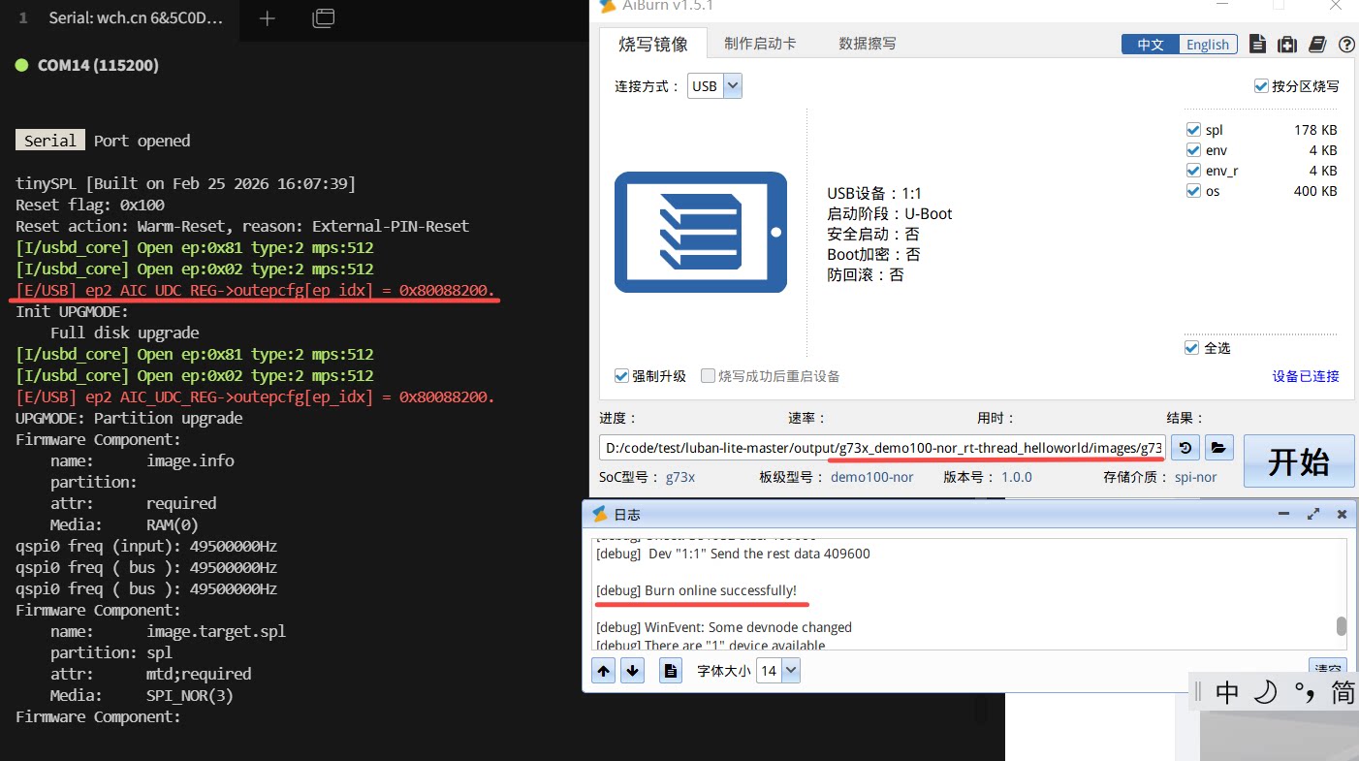This screenshot has height=761, width=1359.
Task: Click the COM14 (115200) label
Action: pyautogui.click(x=98, y=65)
